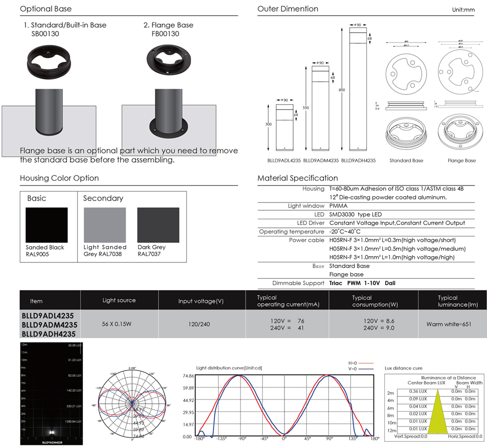Click the "Unit:mm" note
Image resolution: width=487 pixels, height=447 pixels.
click(463, 10)
